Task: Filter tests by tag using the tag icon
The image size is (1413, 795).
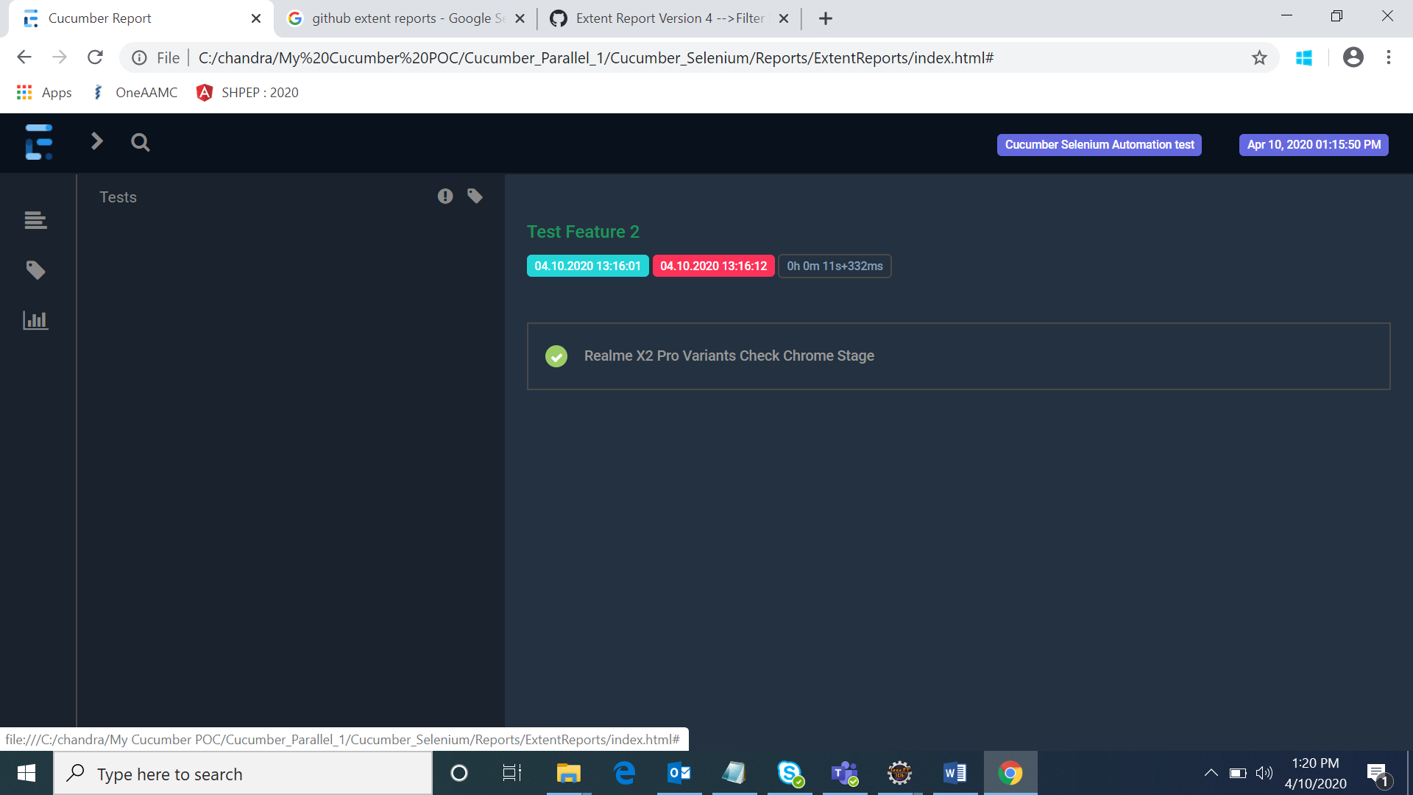Action: (x=475, y=196)
